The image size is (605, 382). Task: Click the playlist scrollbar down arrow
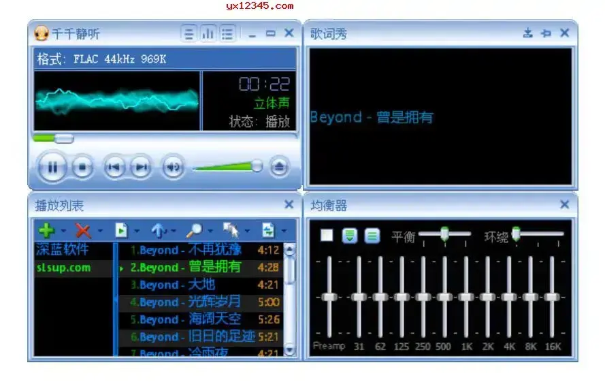(x=289, y=350)
